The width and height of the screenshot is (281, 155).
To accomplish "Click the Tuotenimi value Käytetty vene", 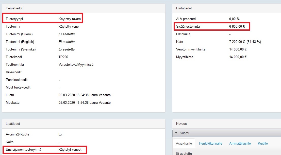I will [x=69, y=26].
